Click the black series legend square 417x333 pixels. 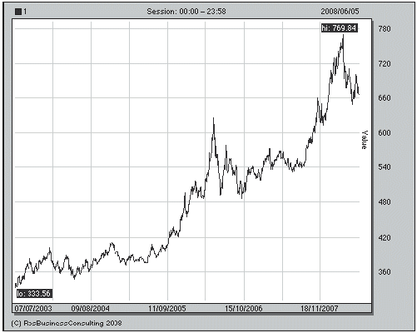(18, 12)
